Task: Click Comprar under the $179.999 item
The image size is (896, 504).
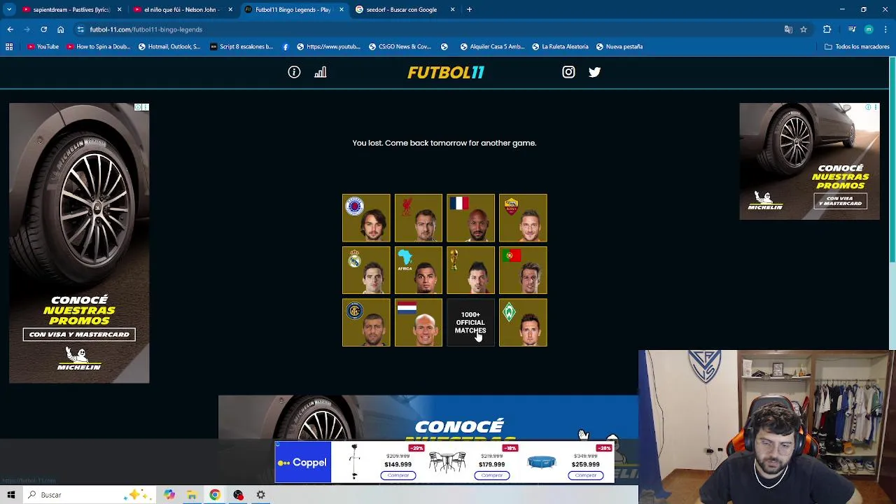Action: pos(491,475)
